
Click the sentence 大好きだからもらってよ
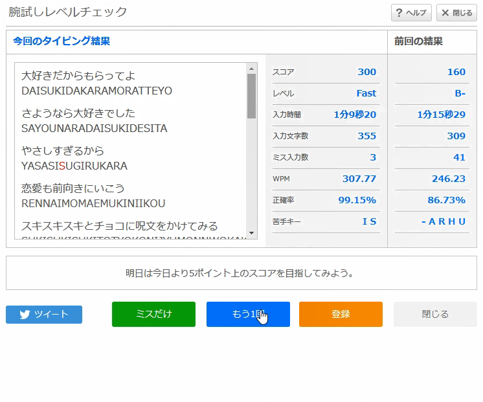click(x=78, y=76)
